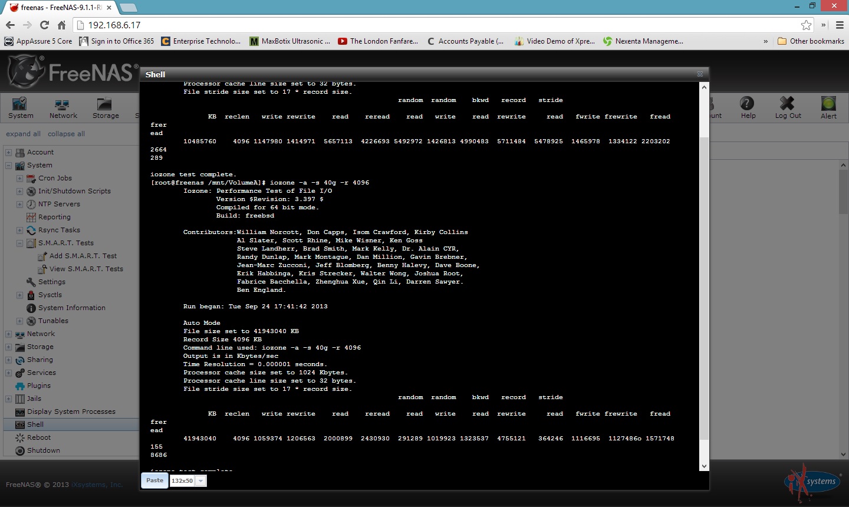Screen dimensions: 849x507
Task: Select the freenas browser tab
Action: point(61,8)
